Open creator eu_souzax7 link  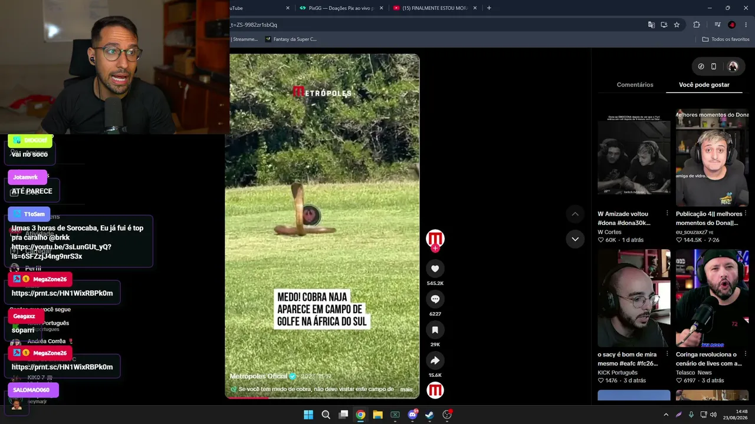(x=691, y=232)
